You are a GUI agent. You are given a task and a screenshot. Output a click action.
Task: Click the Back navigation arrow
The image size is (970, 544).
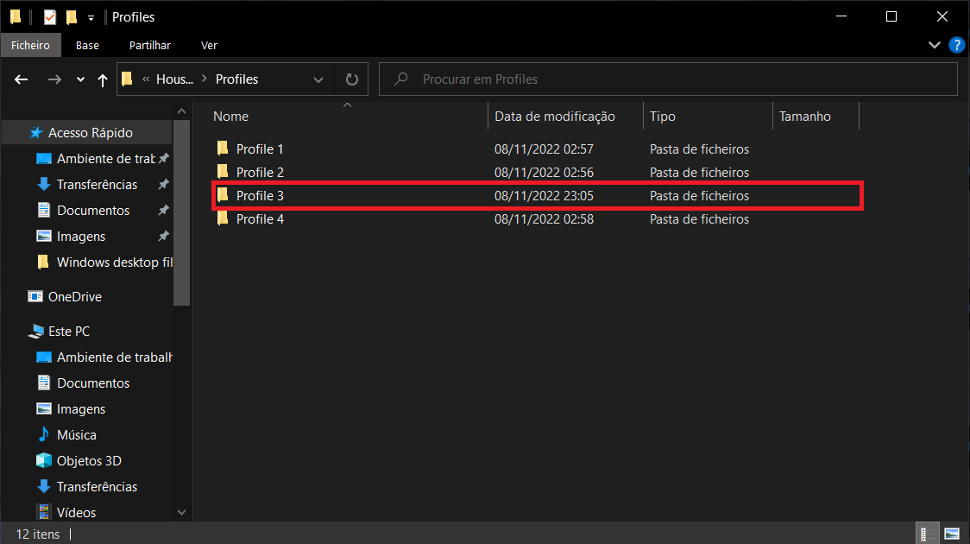coord(22,79)
